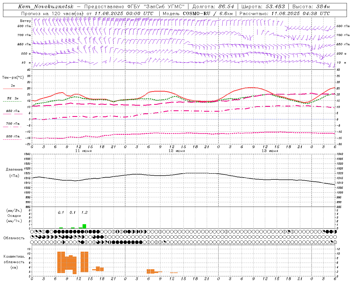Click the tallest green precipitation bar

click(84, 226)
